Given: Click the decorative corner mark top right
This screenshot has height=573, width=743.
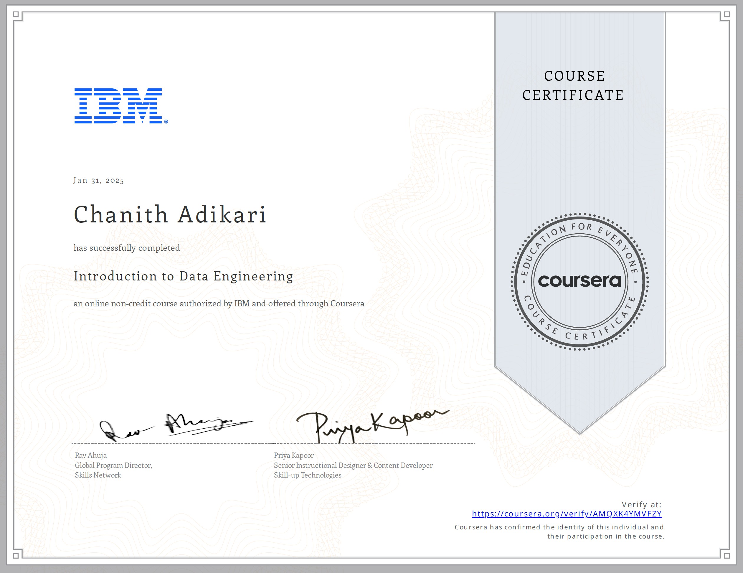Looking at the screenshot, I should [x=727, y=15].
